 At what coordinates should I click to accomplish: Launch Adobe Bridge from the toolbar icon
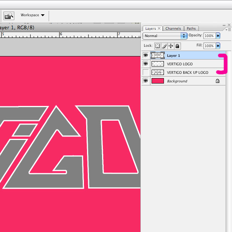[9, 15]
